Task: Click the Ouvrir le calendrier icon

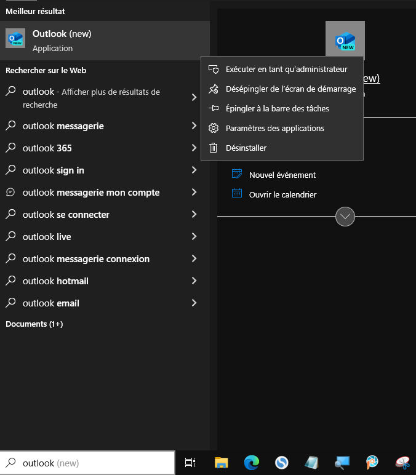Action: pos(237,194)
